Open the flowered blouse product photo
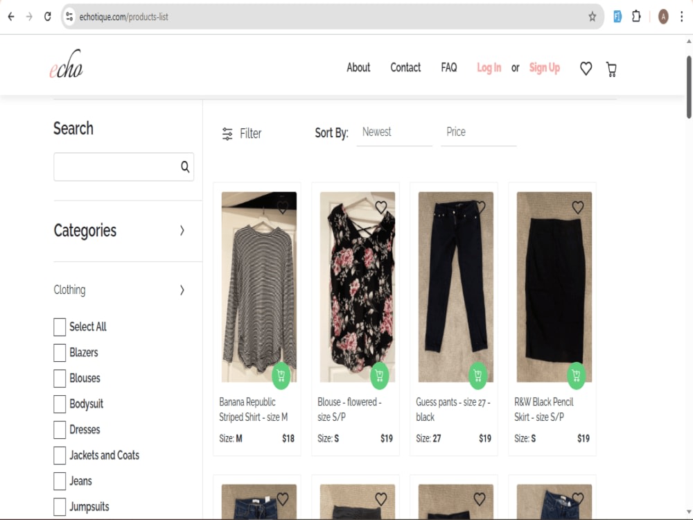 point(357,287)
